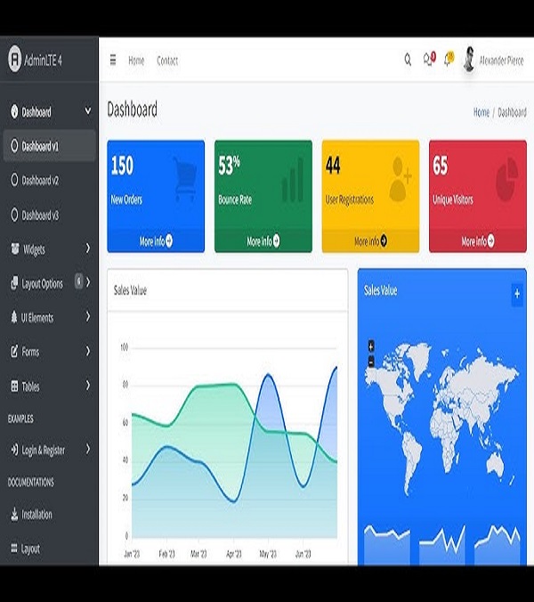Select Dashboard v3 in the sidebar
The width and height of the screenshot is (534, 602).
pyautogui.click(x=40, y=215)
